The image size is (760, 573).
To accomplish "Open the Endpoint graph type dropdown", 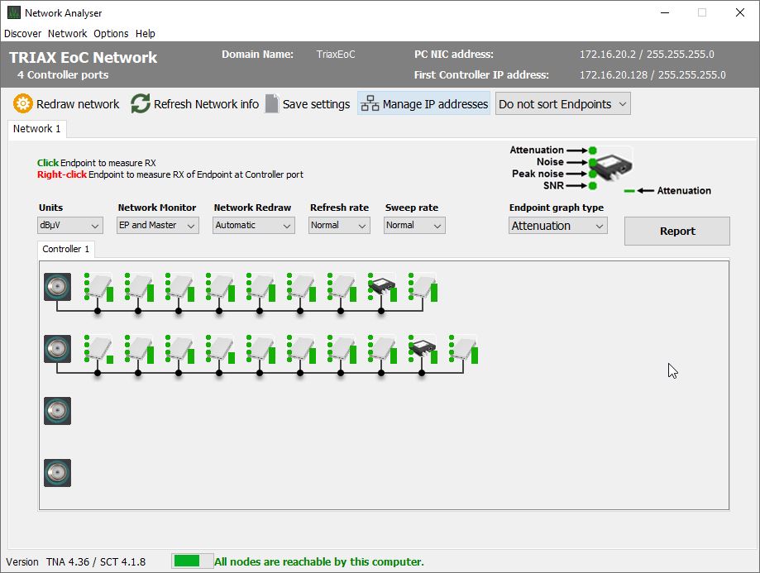I will pos(558,226).
